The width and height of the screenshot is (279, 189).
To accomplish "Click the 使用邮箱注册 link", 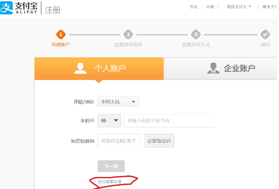I will 110,182.
